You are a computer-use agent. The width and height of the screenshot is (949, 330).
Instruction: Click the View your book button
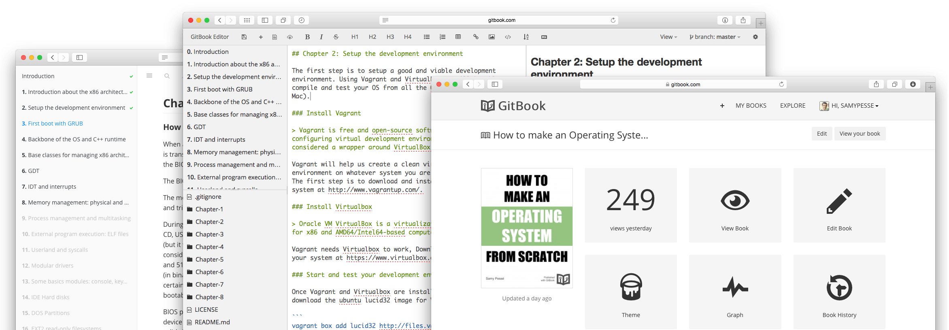coord(860,134)
